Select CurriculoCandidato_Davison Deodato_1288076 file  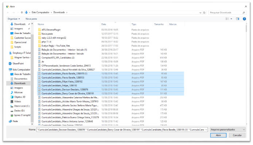(110, 89)
